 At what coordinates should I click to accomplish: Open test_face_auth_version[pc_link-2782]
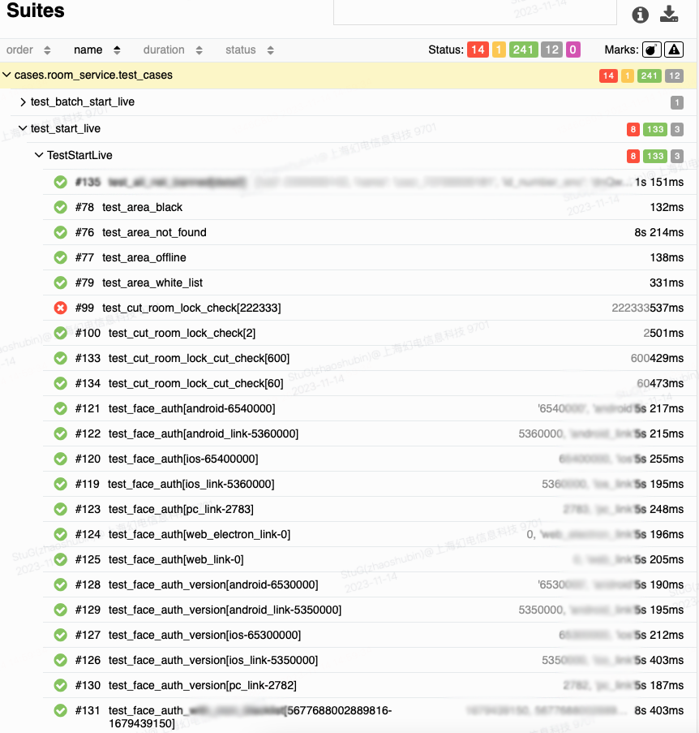click(x=370, y=686)
